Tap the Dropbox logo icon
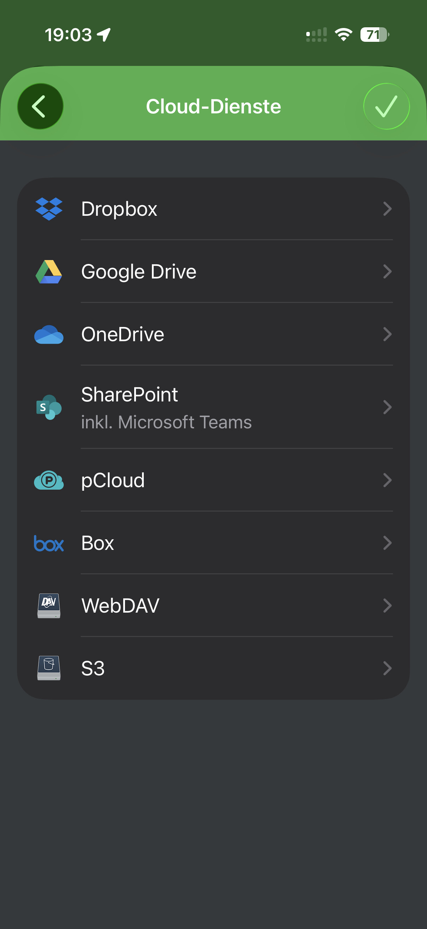Screen dimensions: 427x929 [49, 209]
